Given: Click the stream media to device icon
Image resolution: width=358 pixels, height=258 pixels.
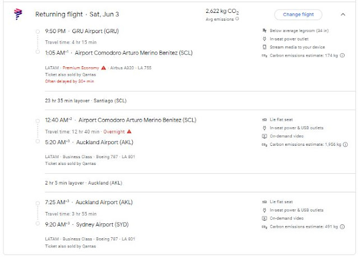Looking at the screenshot, I should pos(264,48).
